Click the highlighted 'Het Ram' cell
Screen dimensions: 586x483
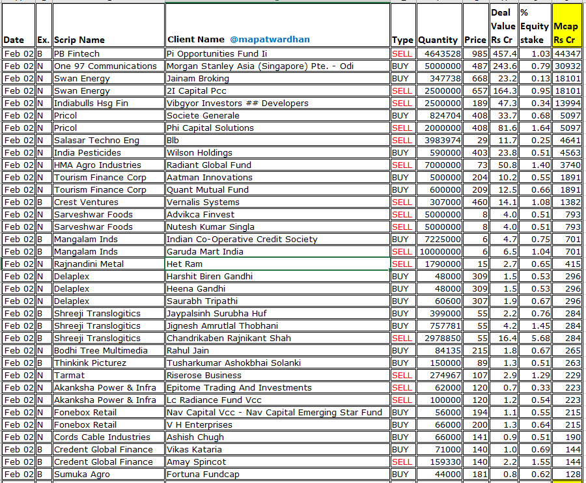[x=277, y=264]
